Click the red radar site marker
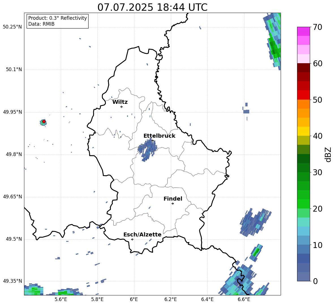 44,122
